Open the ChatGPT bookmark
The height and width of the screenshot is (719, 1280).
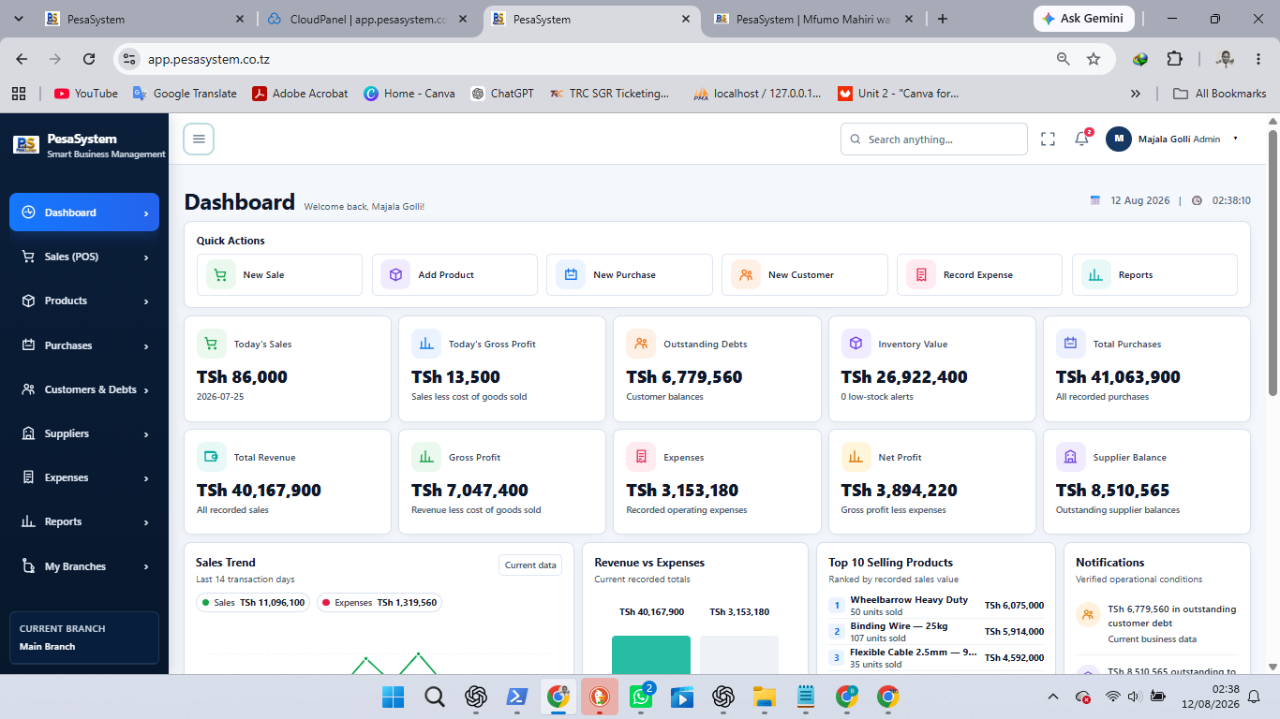point(502,94)
